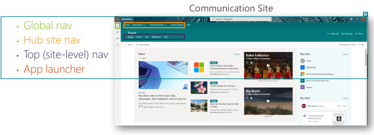This screenshot has height=135, width=374.
Task: Click See all in the News section
Action: tap(237, 54)
